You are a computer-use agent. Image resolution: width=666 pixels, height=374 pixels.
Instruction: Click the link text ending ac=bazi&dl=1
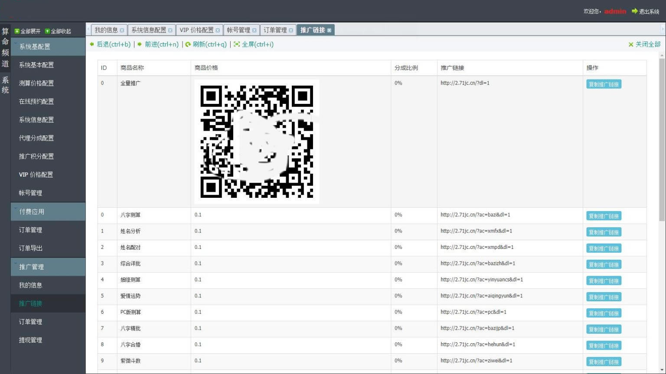point(475,215)
